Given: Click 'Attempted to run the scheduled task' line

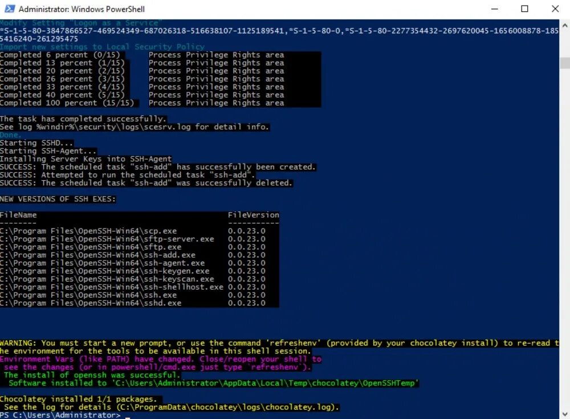Looking at the screenshot, I should click(x=127, y=175).
